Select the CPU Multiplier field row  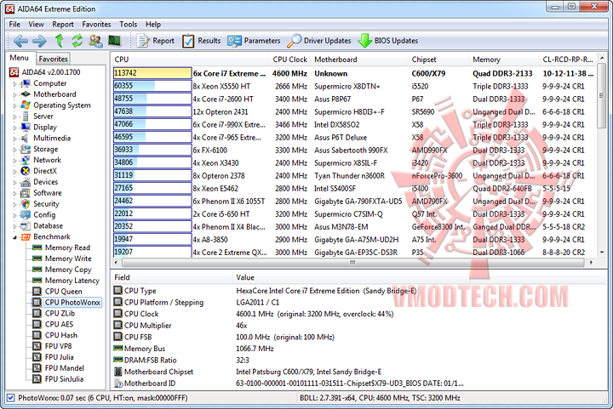click(289, 325)
